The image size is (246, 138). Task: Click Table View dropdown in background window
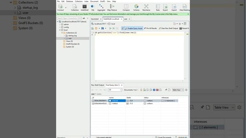point(224,107)
